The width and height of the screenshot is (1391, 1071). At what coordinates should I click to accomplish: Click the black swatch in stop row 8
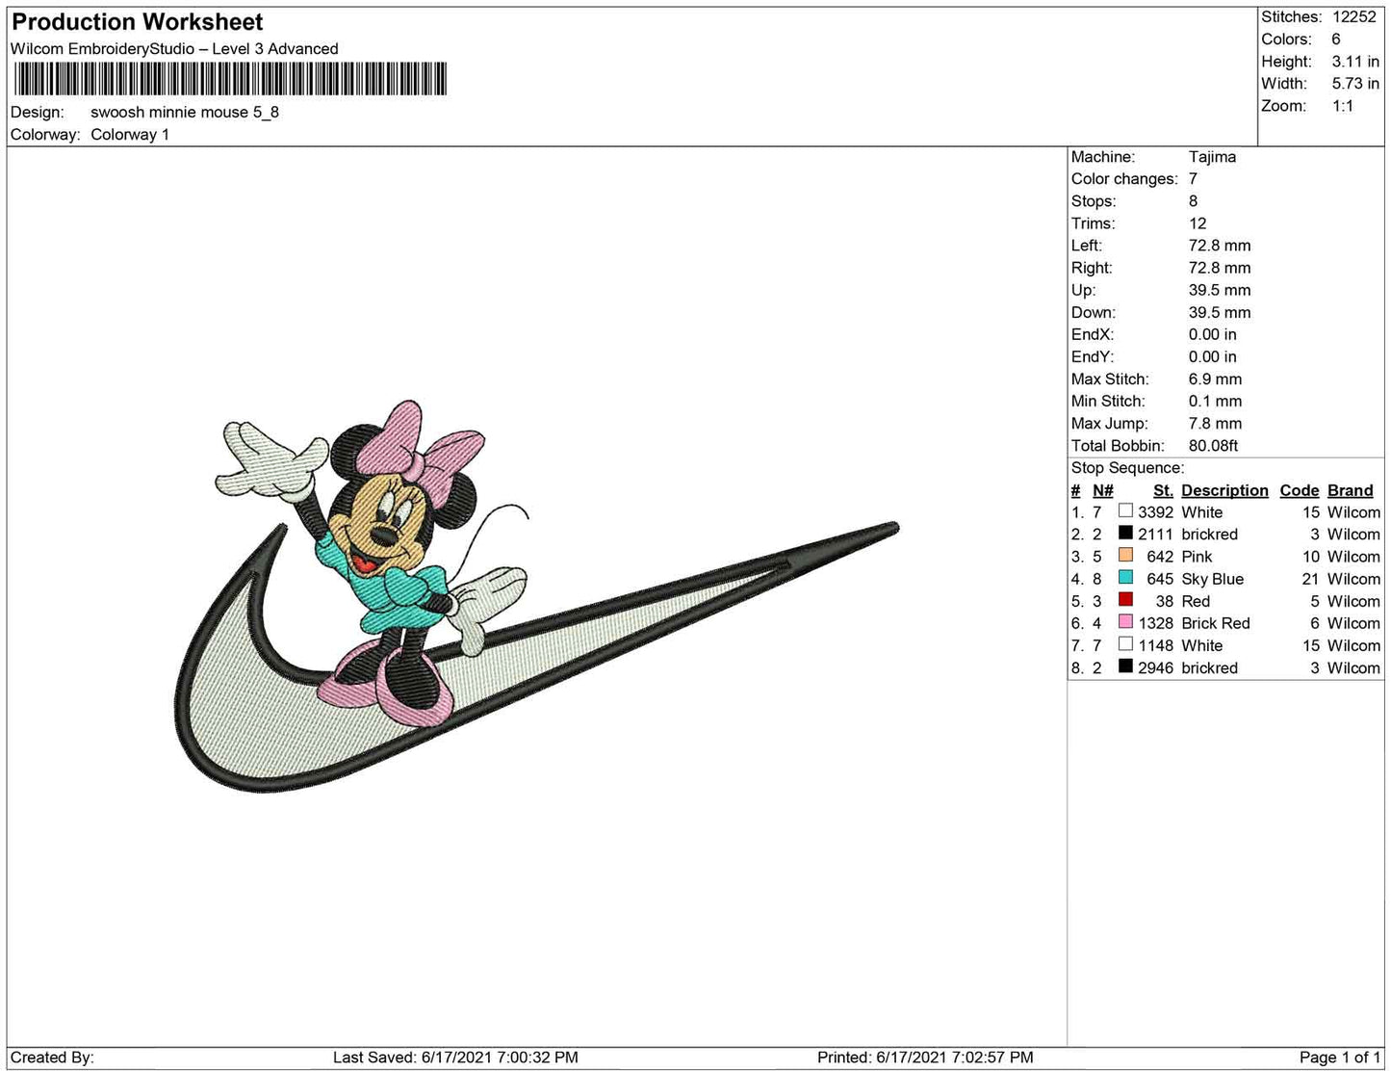pyautogui.click(x=1125, y=666)
